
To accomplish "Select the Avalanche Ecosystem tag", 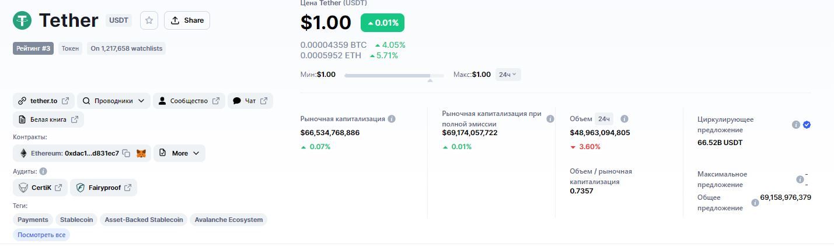I will point(229,220).
